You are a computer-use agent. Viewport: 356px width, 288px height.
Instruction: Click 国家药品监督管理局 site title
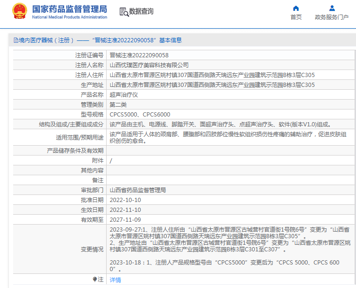[x=70, y=9]
